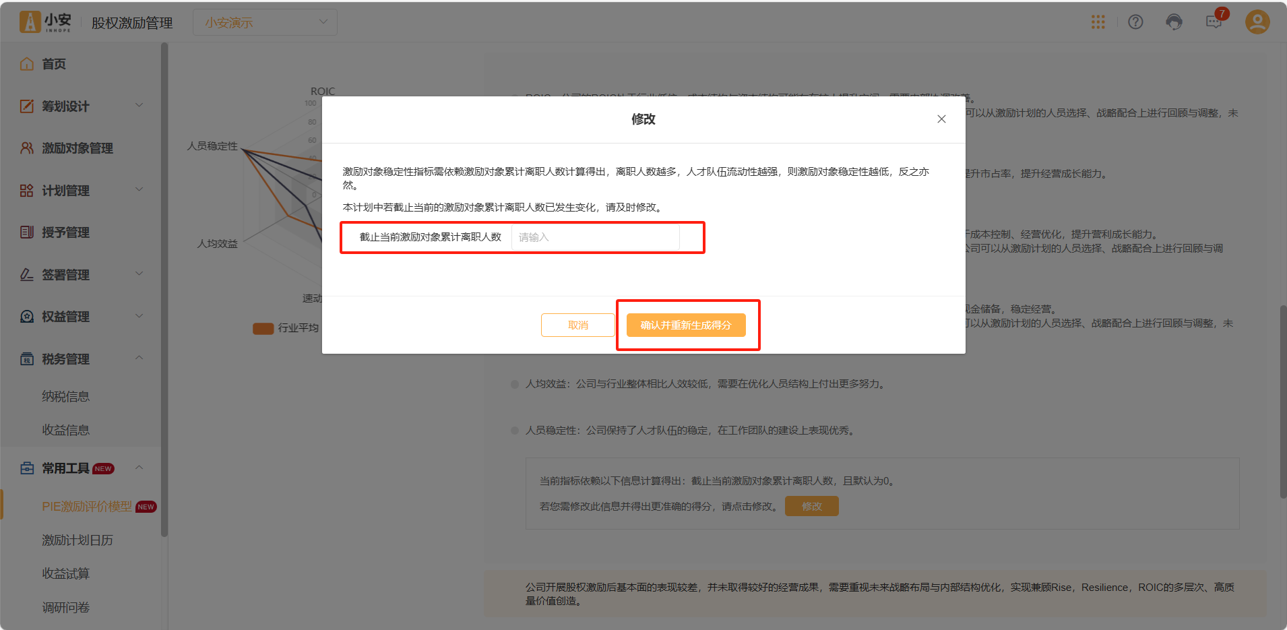The height and width of the screenshot is (630, 1287).
Task: Click the orange 修改 button behind dialog
Action: (812, 506)
